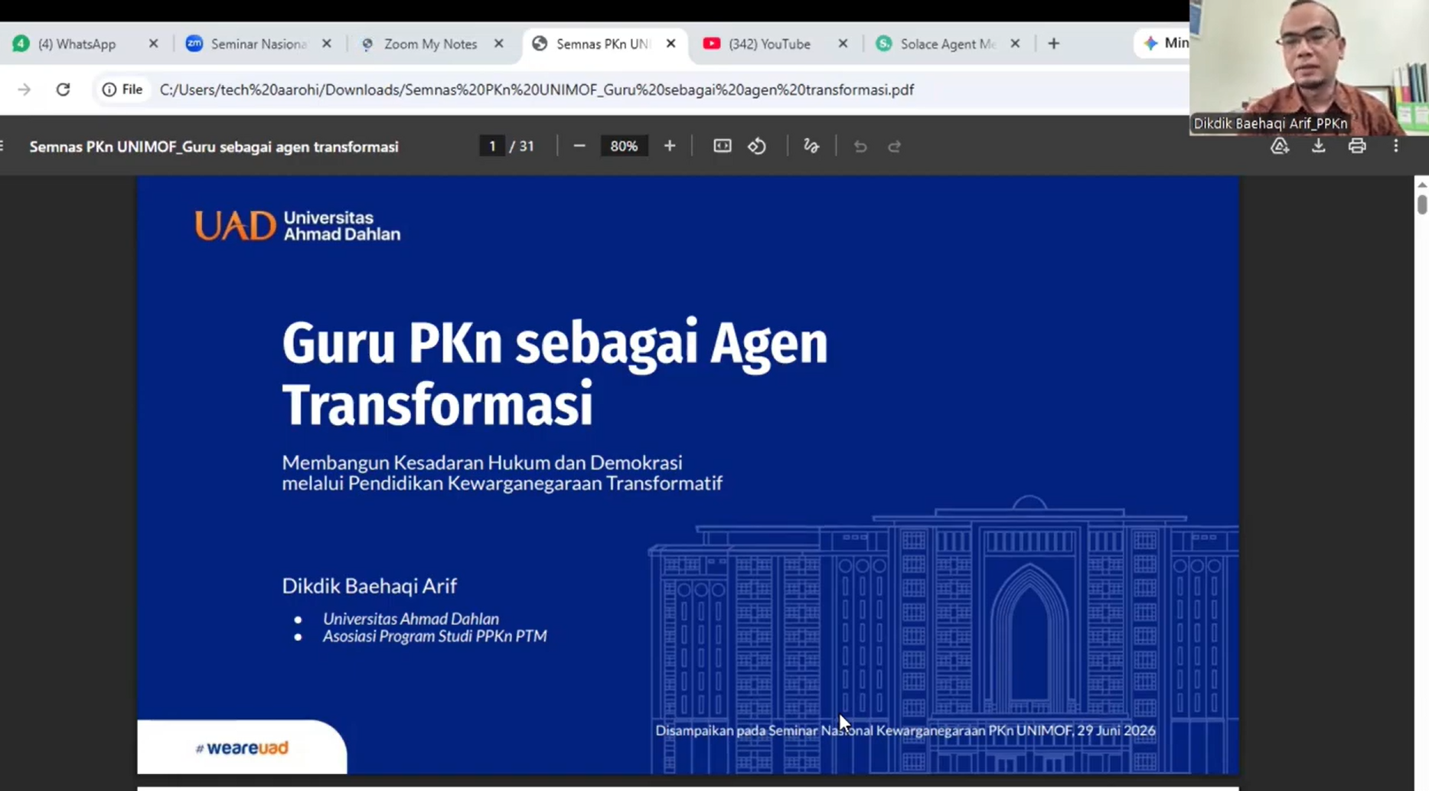Image resolution: width=1429 pixels, height=791 pixels.
Task: Click the bullet 'Universitas Ahmad Dahlan'
Action: point(410,619)
